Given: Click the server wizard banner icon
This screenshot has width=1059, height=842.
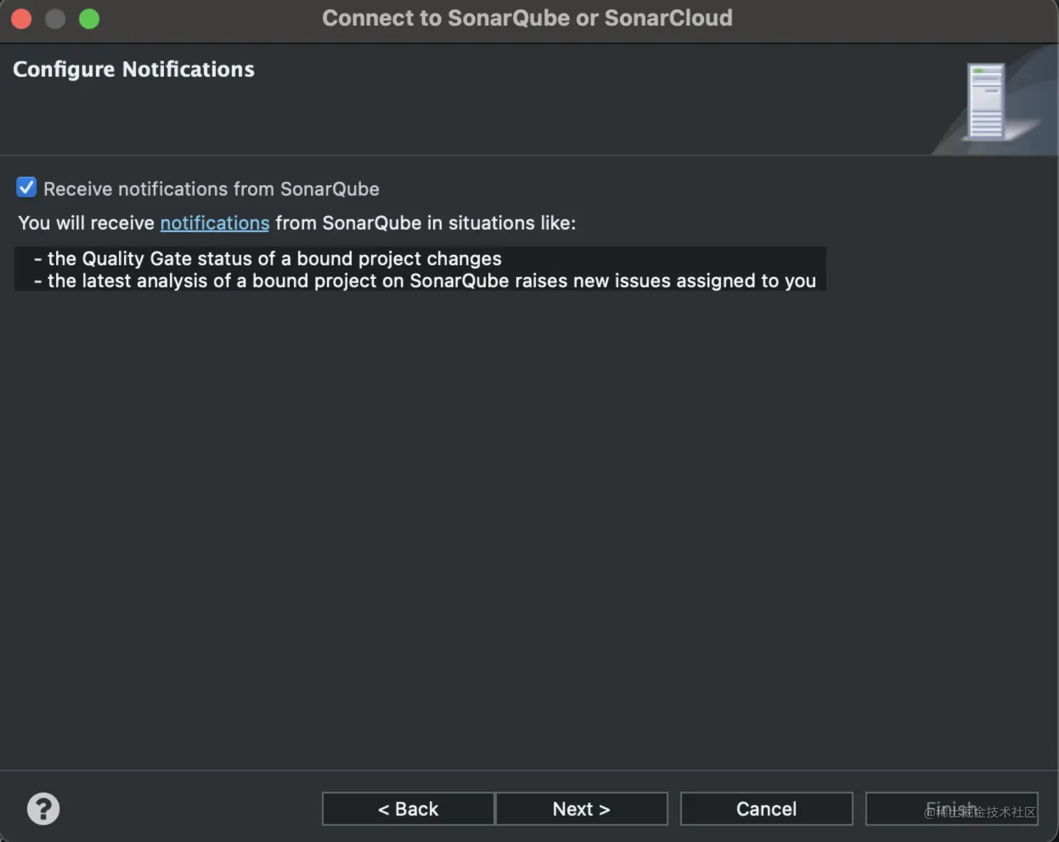Looking at the screenshot, I should coord(985,102).
